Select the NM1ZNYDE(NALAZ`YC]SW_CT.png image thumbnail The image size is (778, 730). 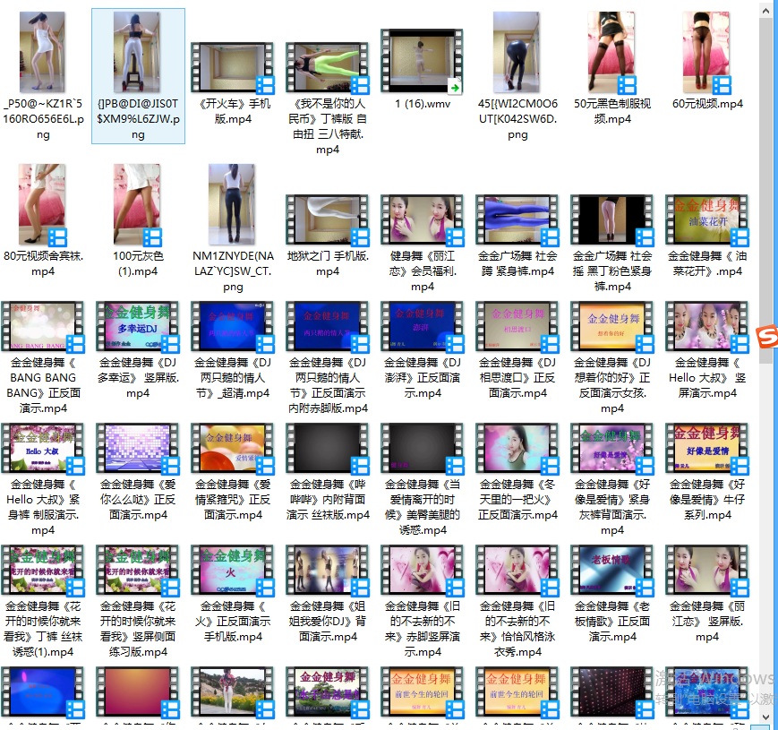coord(233,204)
